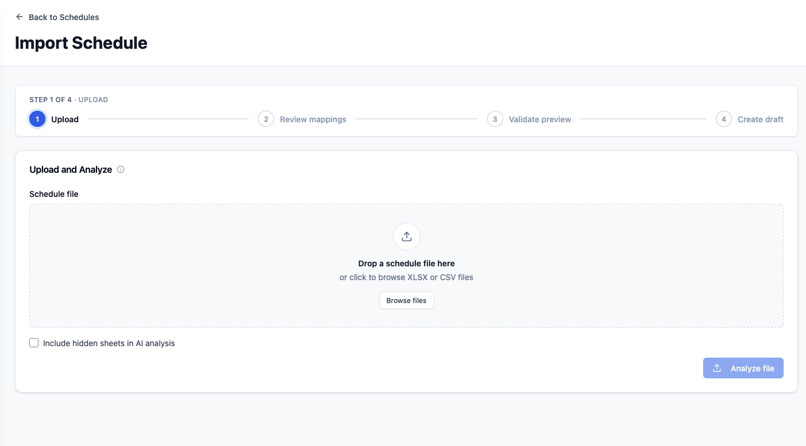Click the "Include hidden sheets in AI analysis" label
Screen dimensions: 806x446
tap(109, 343)
